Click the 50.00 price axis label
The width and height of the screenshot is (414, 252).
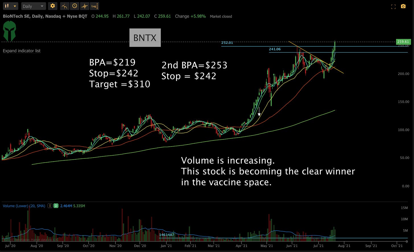coord(404,158)
